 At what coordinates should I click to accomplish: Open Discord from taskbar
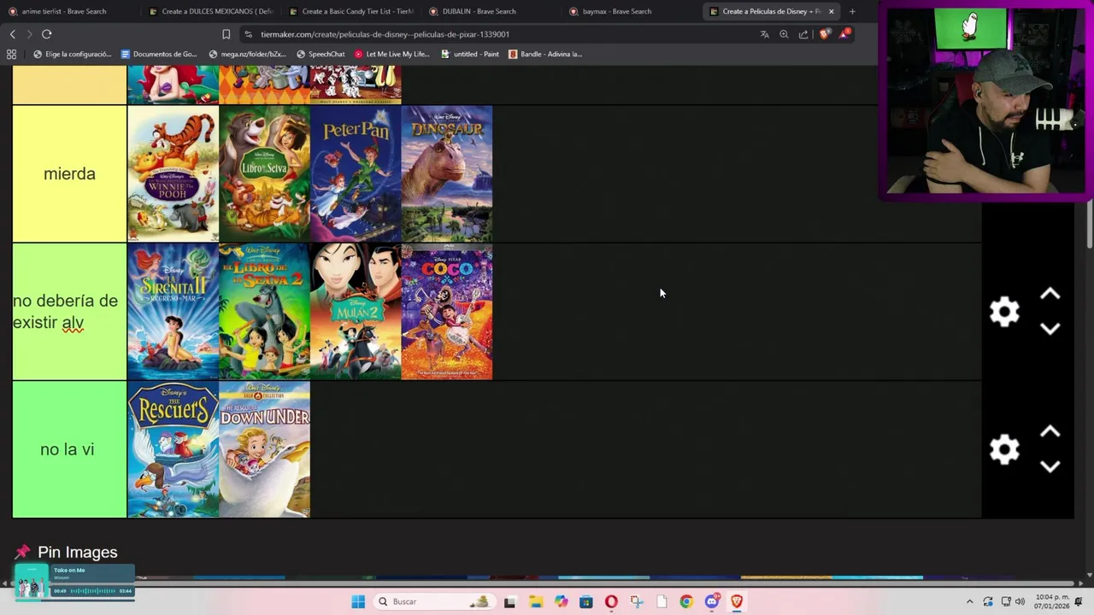click(712, 601)
